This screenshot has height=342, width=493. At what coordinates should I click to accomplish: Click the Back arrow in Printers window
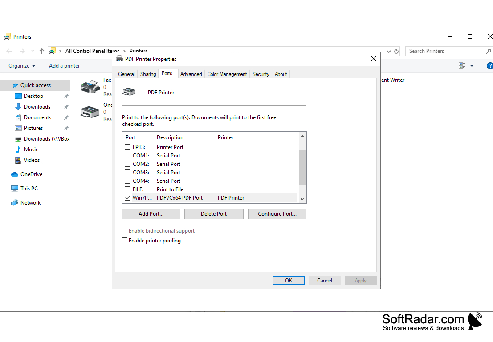coord(9,51)
